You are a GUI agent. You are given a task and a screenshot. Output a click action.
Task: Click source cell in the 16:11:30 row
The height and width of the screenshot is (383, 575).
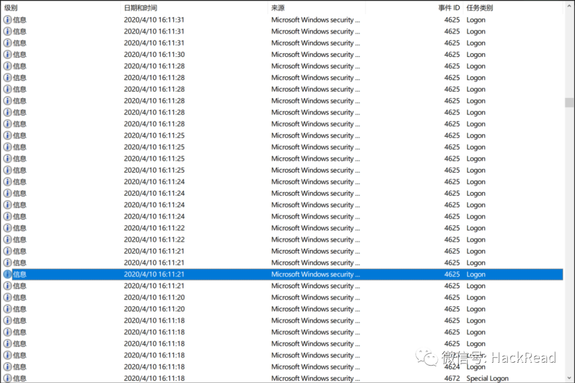315,54
